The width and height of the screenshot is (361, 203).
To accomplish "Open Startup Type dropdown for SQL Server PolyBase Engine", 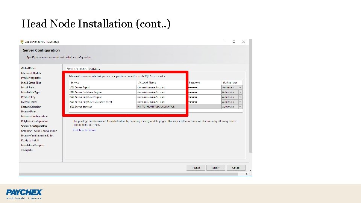I will coord(240,97).
